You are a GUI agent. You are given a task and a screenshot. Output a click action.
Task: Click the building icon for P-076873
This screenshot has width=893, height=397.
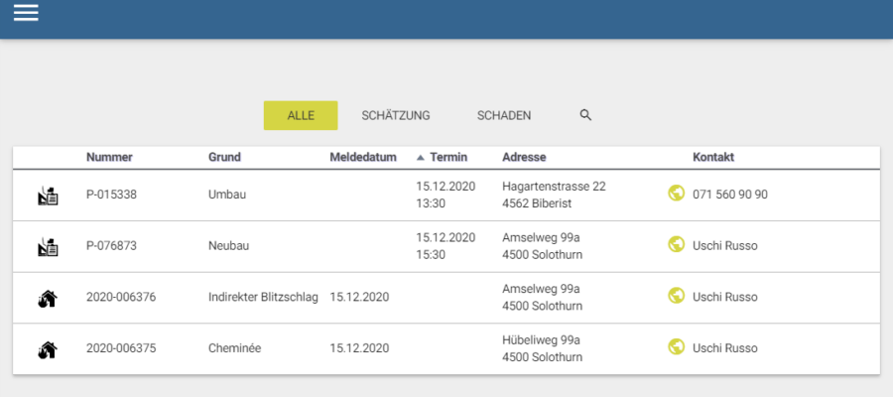(x=48, y=246)
